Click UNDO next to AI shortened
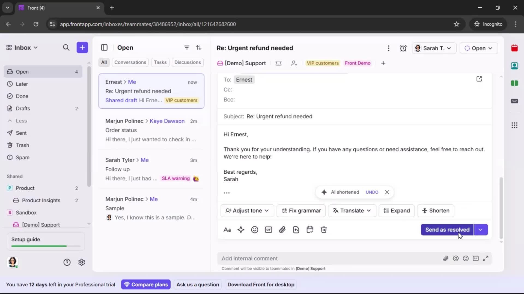This screenshot has width=524, height=294. coord(372,192)
